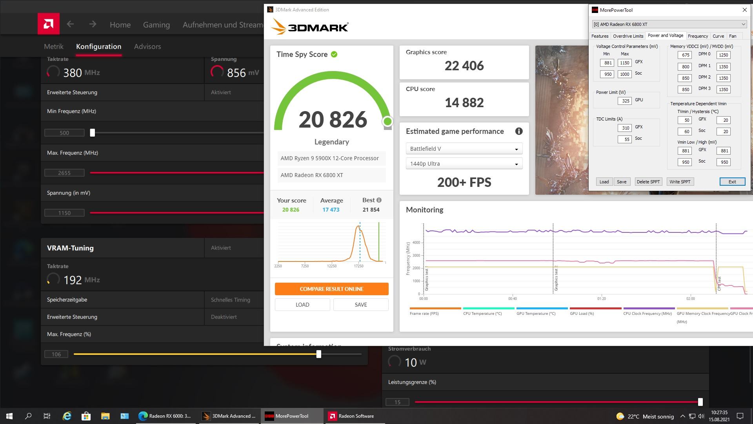Screen dimensions: 753x424
Task: Open Windows Search from the taskbar
Action: (28, 416)
